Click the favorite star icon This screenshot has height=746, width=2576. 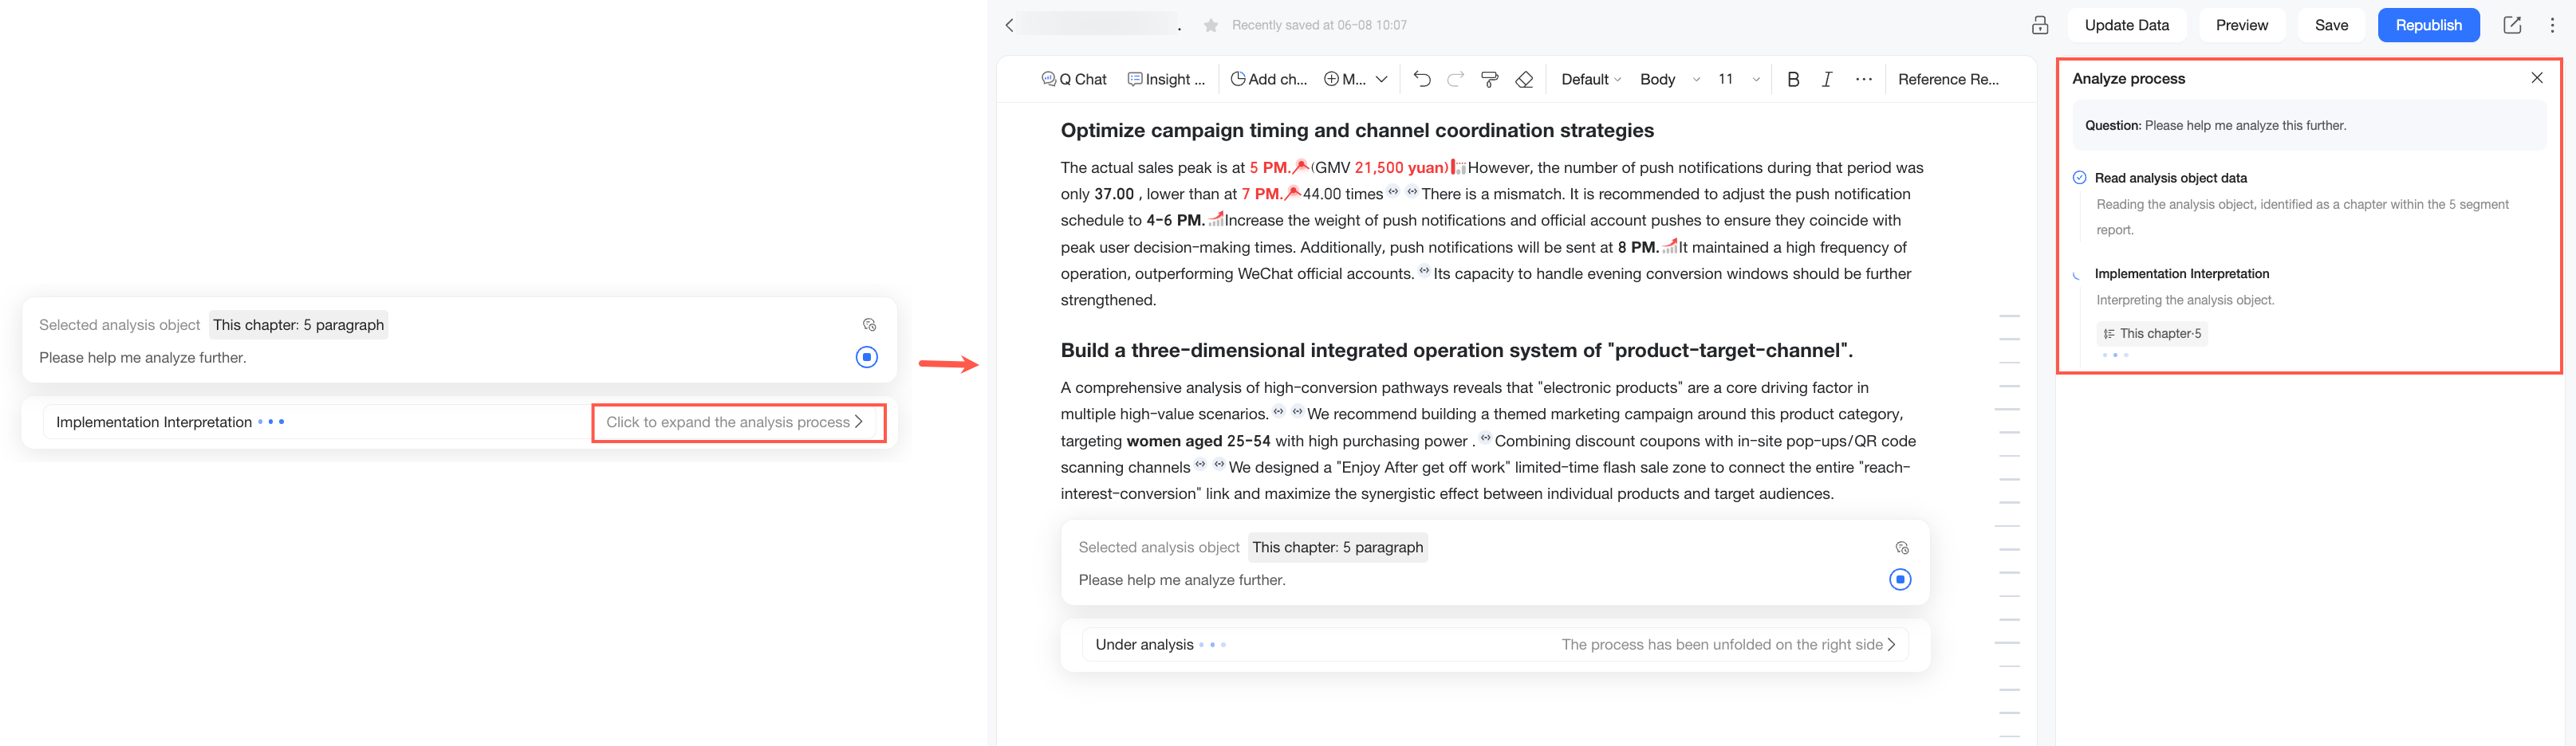pyautogui.click(x=1211, y=26)
